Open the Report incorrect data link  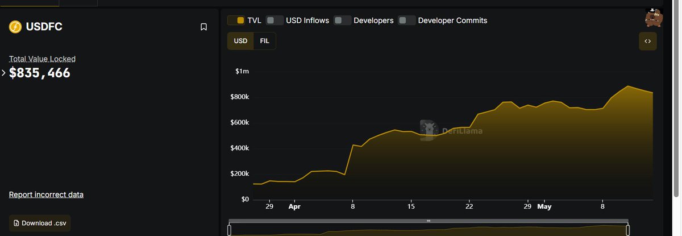click(x=46, y=194)
